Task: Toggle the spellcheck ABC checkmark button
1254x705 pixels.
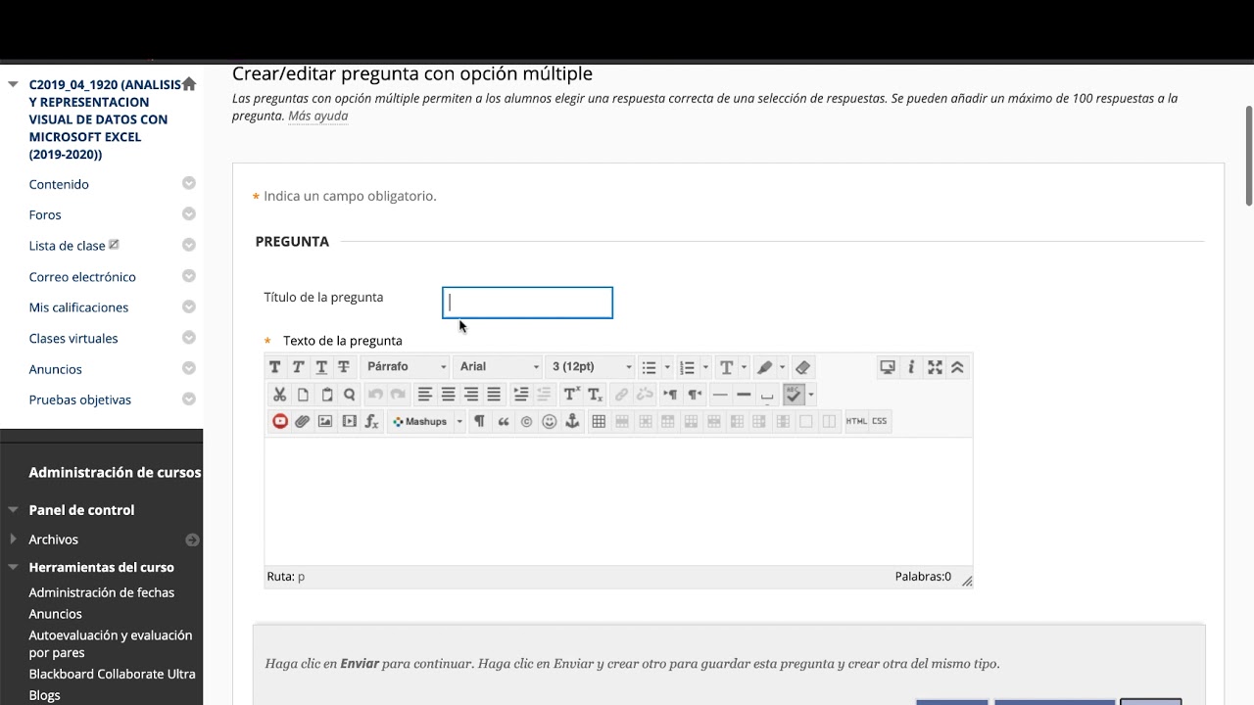Action: click(x=794, y=395)
